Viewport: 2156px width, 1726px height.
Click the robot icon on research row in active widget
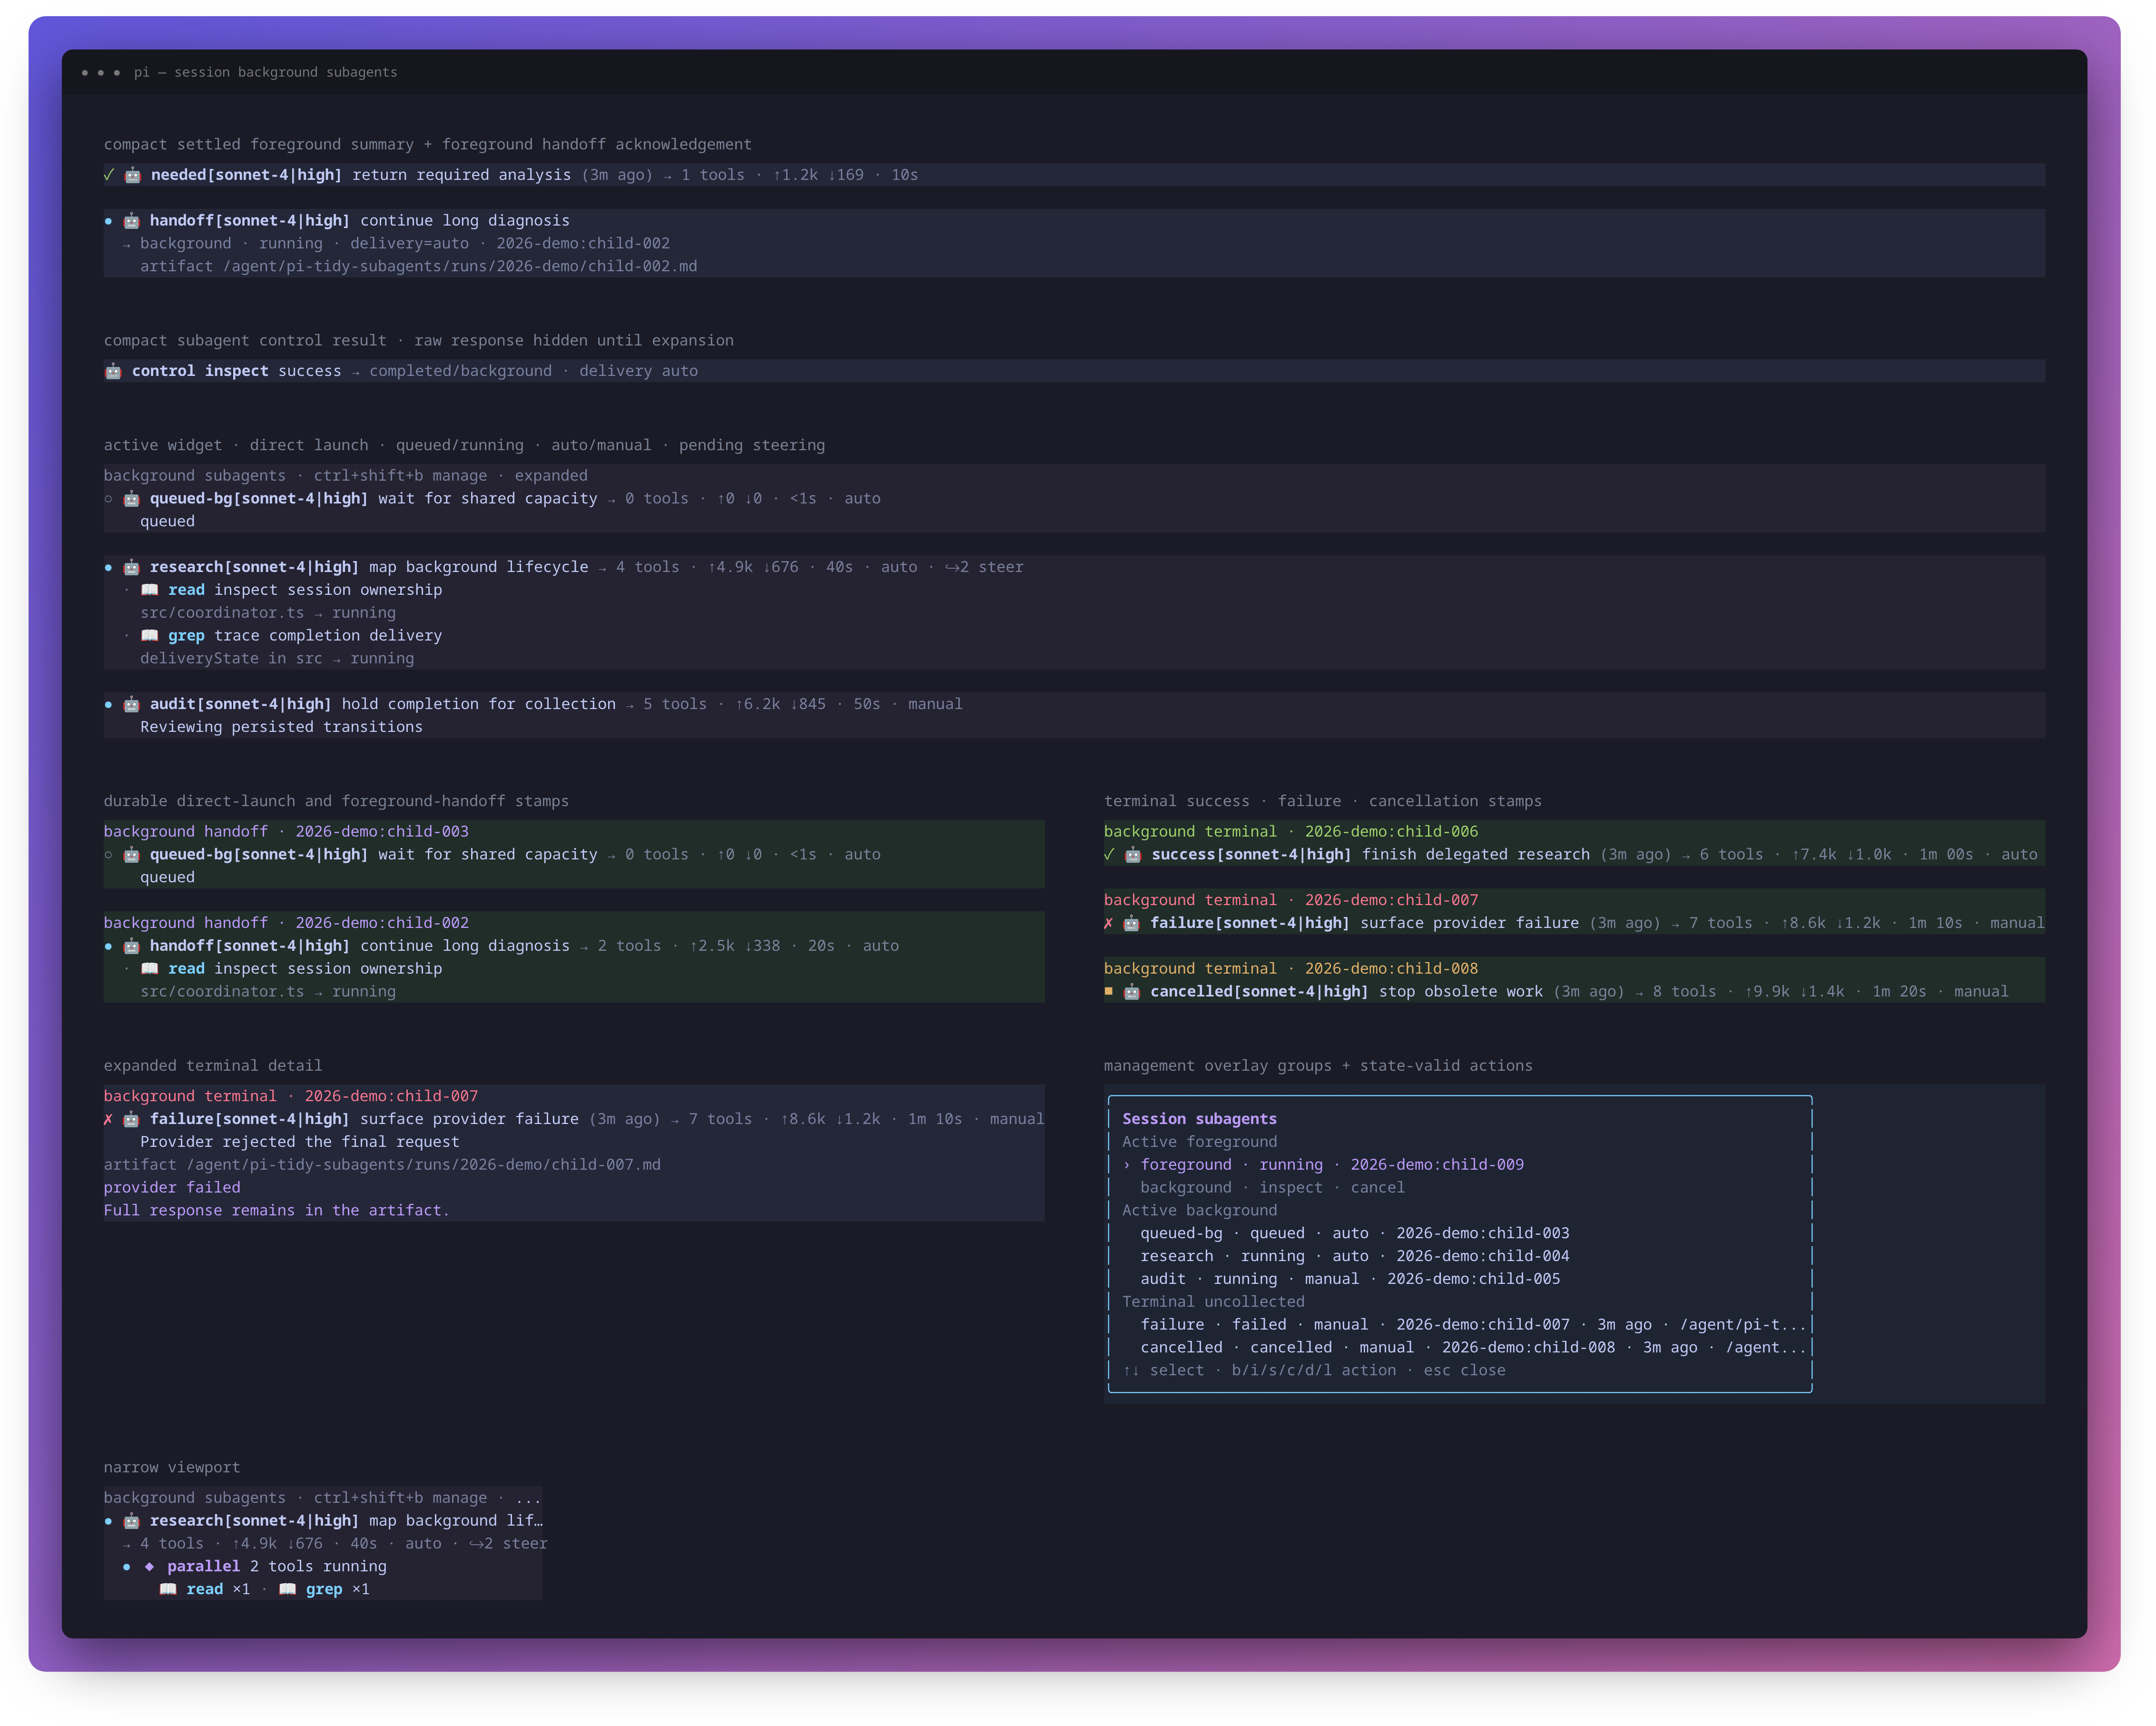coord(131,567)
